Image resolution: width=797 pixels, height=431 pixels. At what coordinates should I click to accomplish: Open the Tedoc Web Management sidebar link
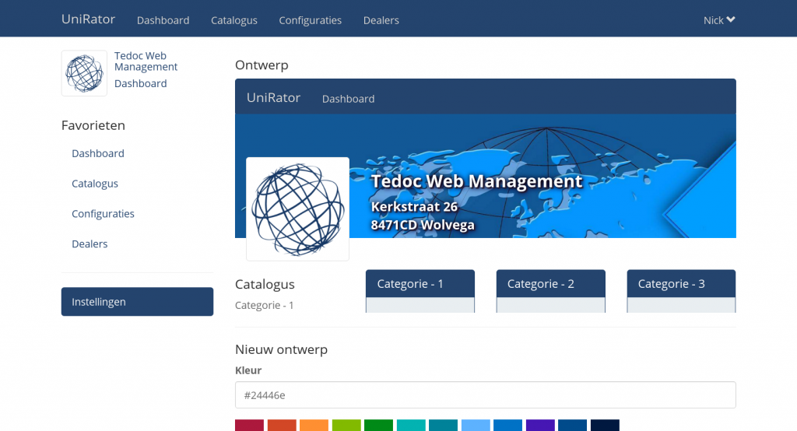[146, 61]
